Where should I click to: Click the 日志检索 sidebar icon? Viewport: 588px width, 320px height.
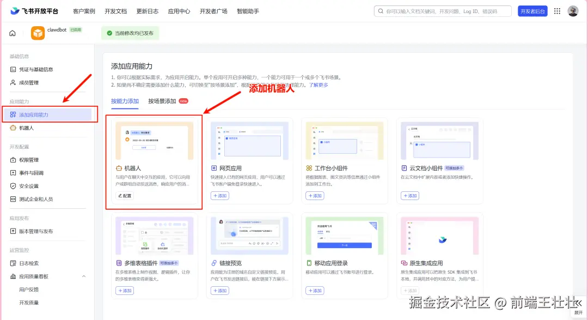pos(13,263)
